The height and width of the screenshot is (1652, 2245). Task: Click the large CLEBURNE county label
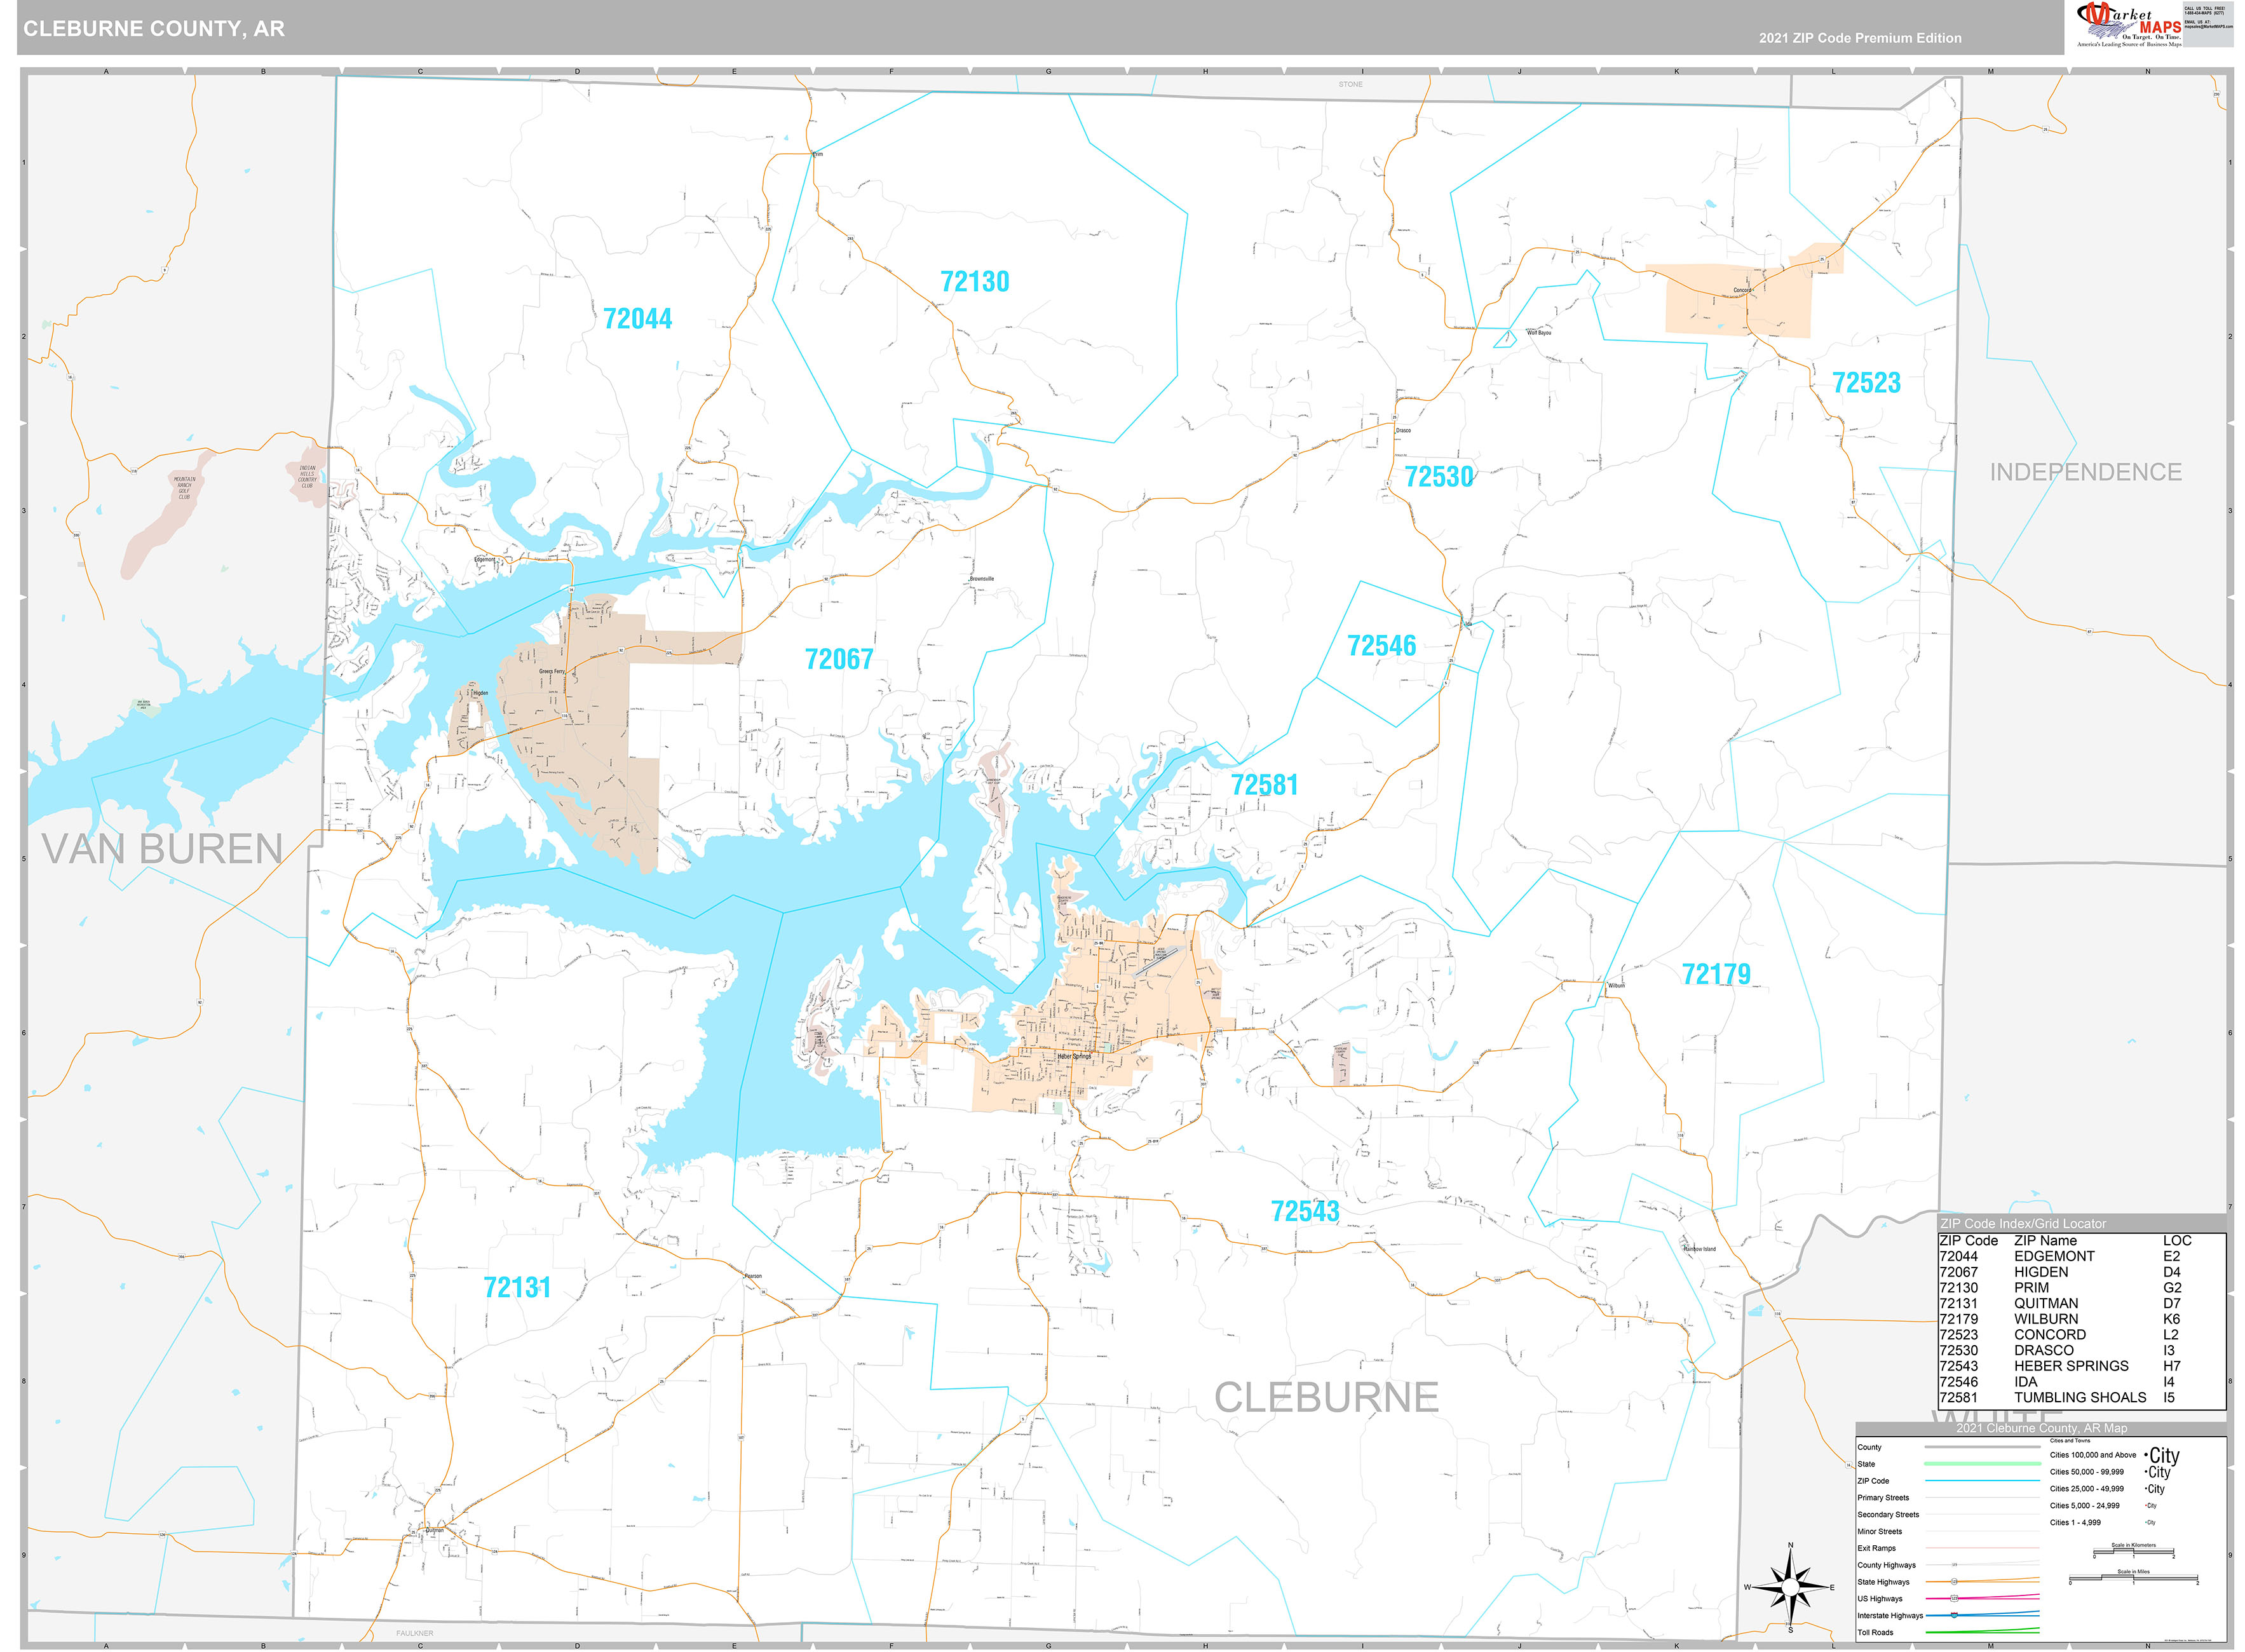coord(1326,1398)
